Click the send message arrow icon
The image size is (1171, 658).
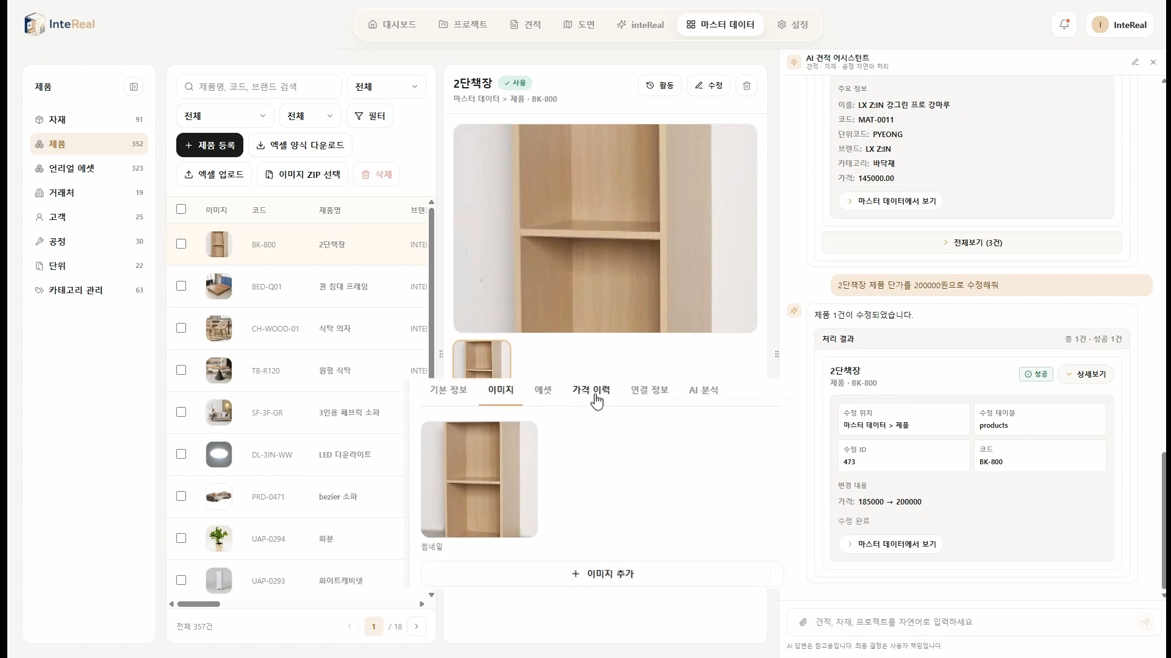(x=1145, y=622)
